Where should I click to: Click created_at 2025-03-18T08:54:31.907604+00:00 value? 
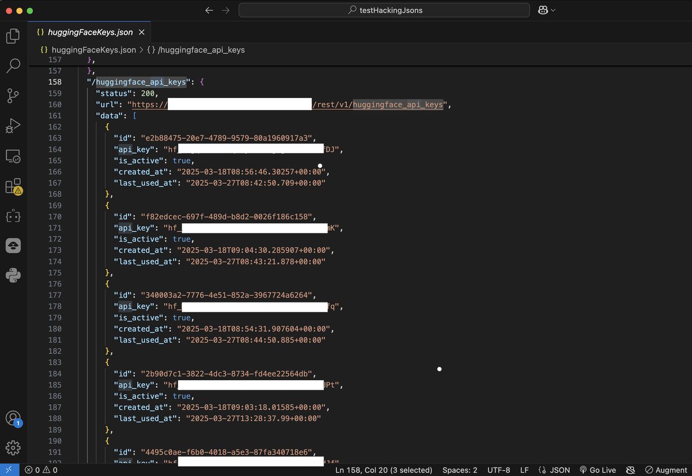click(x=255, y=329)
